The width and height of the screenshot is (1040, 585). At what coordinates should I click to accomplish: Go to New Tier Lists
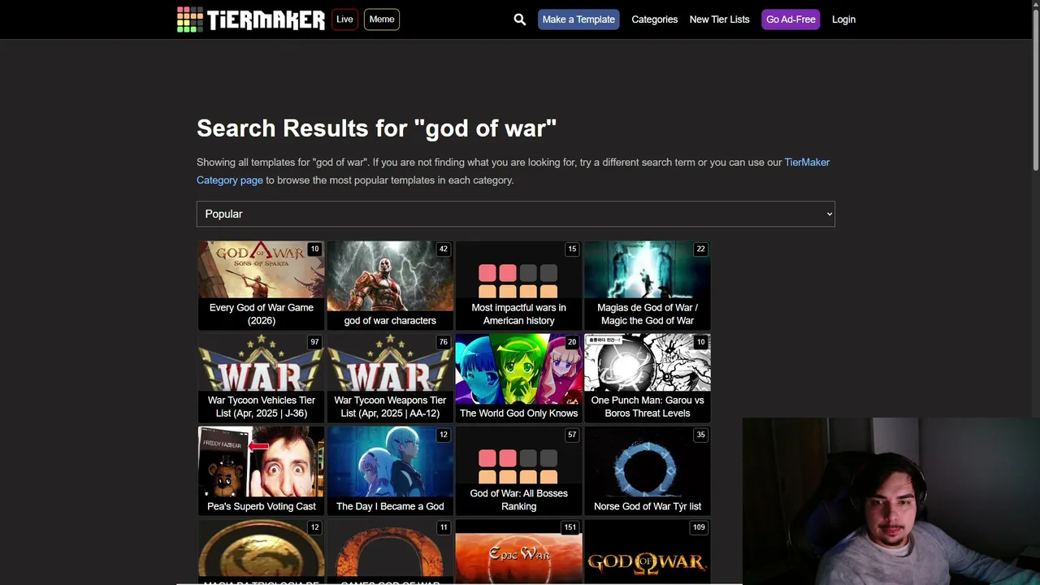point(720,19)
